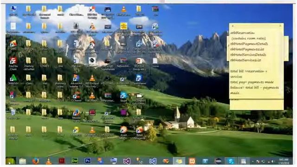Screen dimensions: 297x167
Task: Click 'tblHotelServicesDetails' in sticky note
Action: tap(248, 55)
